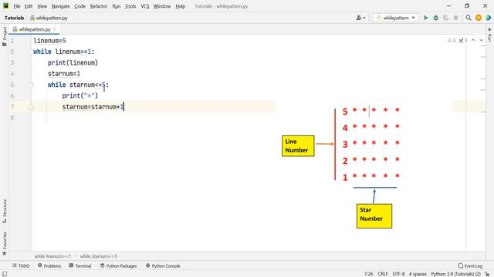
Task: Click the warnings count inspection indicator
Action: (x=452, y=40)
